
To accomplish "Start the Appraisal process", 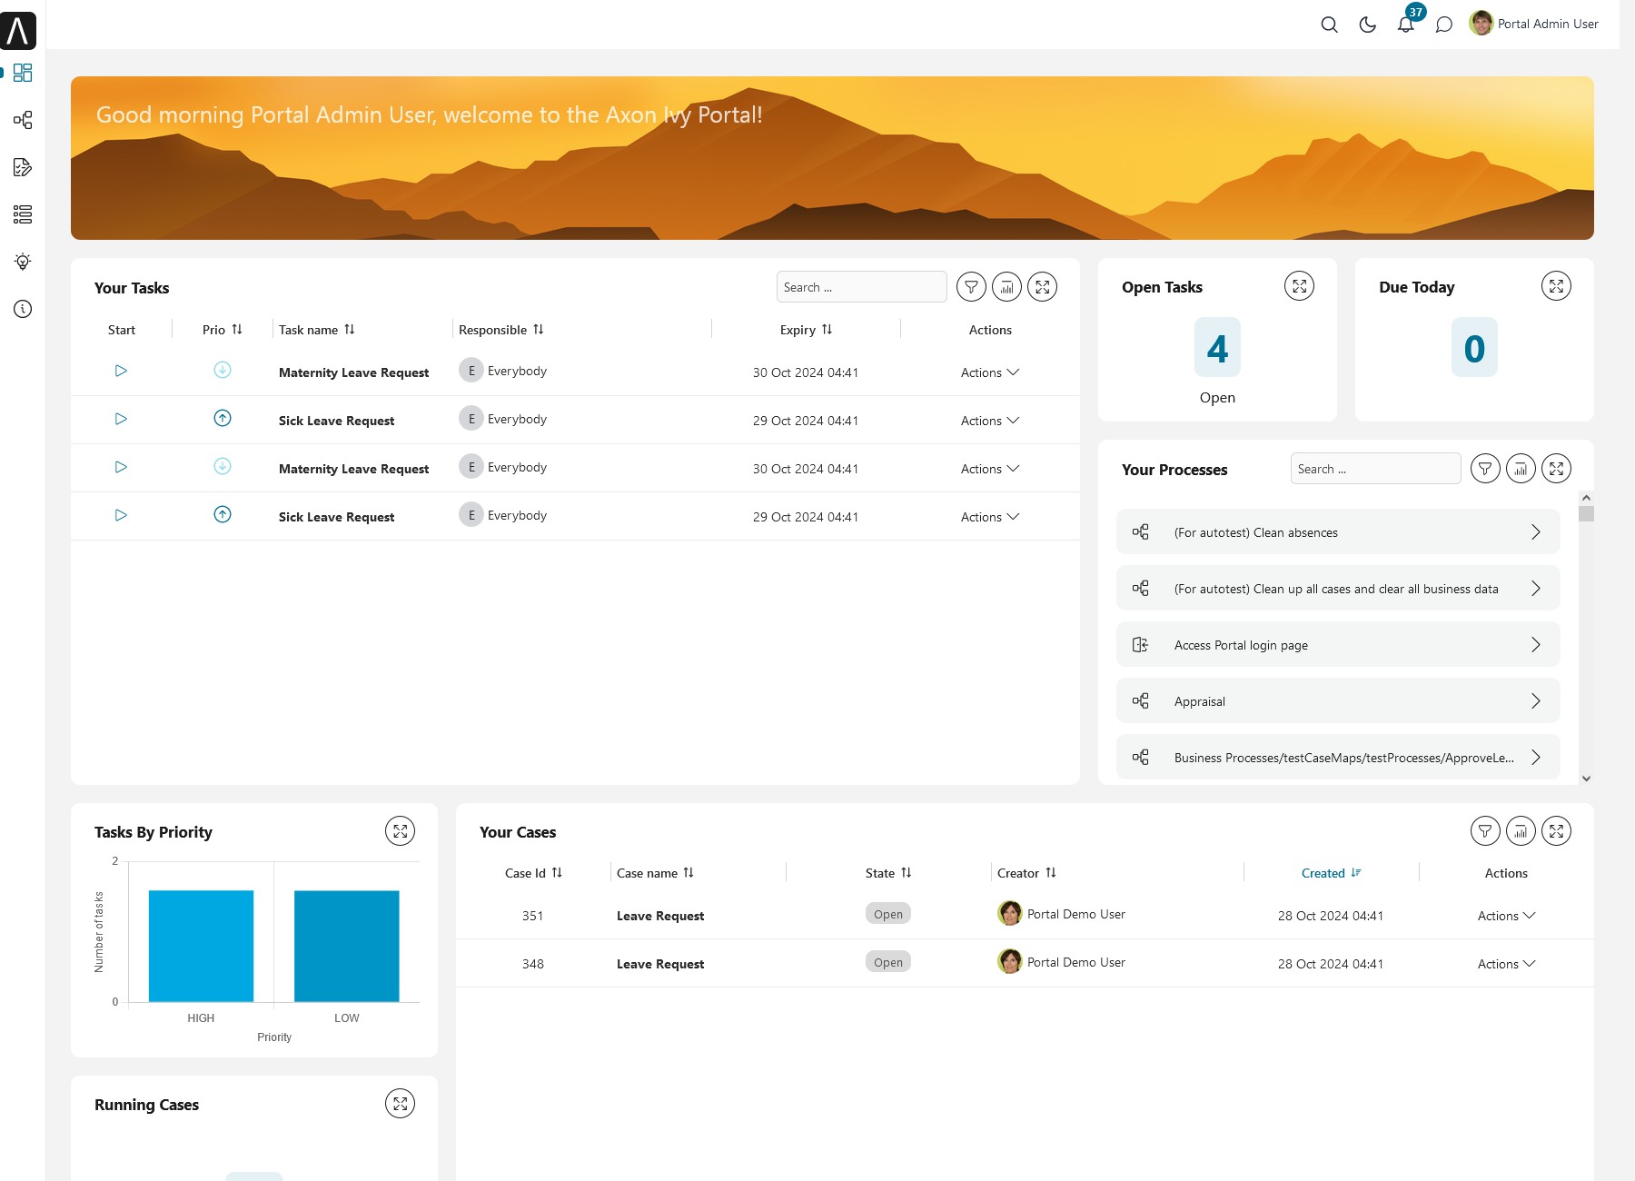I will click(1338, 701).
